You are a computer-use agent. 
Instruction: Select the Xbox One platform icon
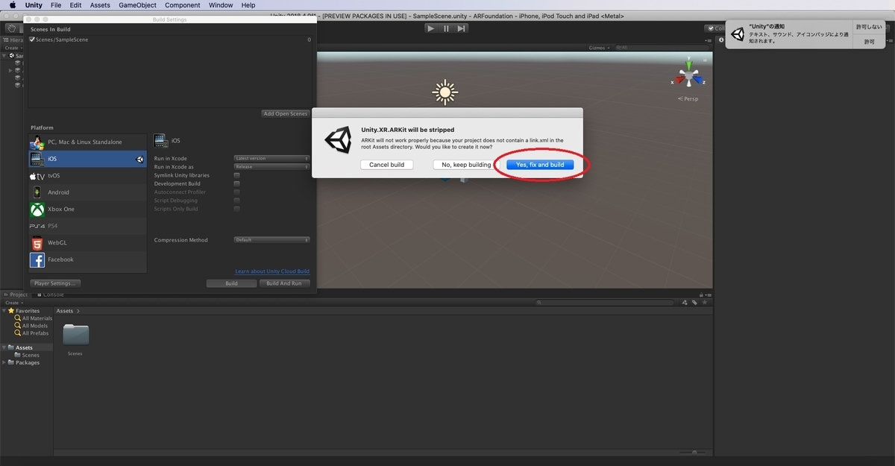tap(37, 210)
